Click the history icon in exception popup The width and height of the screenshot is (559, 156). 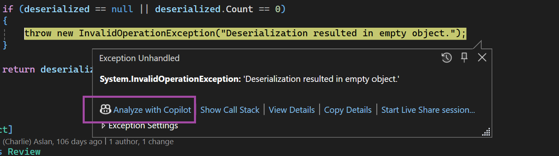coord(446,58)
